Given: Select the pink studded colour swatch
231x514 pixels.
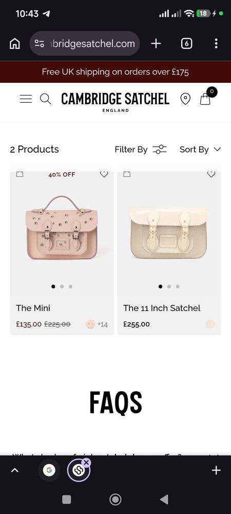Looking at the screenshot, I should (x=90, y=324).
